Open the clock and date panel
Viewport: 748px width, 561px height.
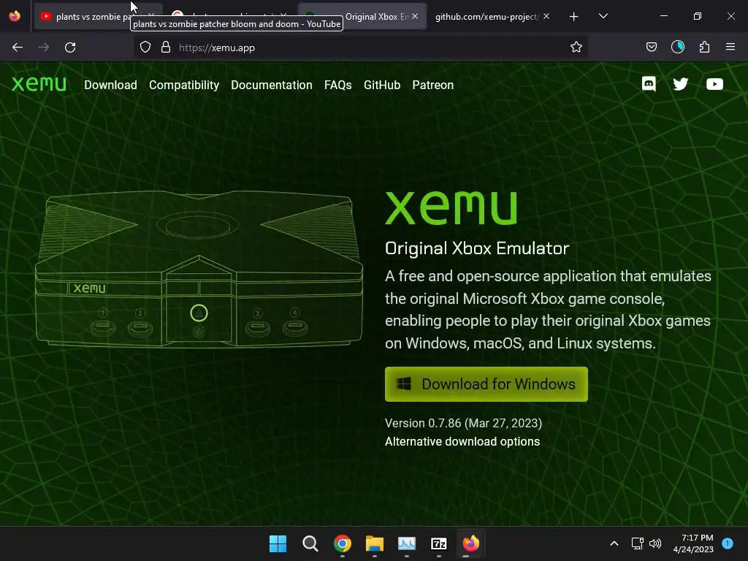click(693, 543)
